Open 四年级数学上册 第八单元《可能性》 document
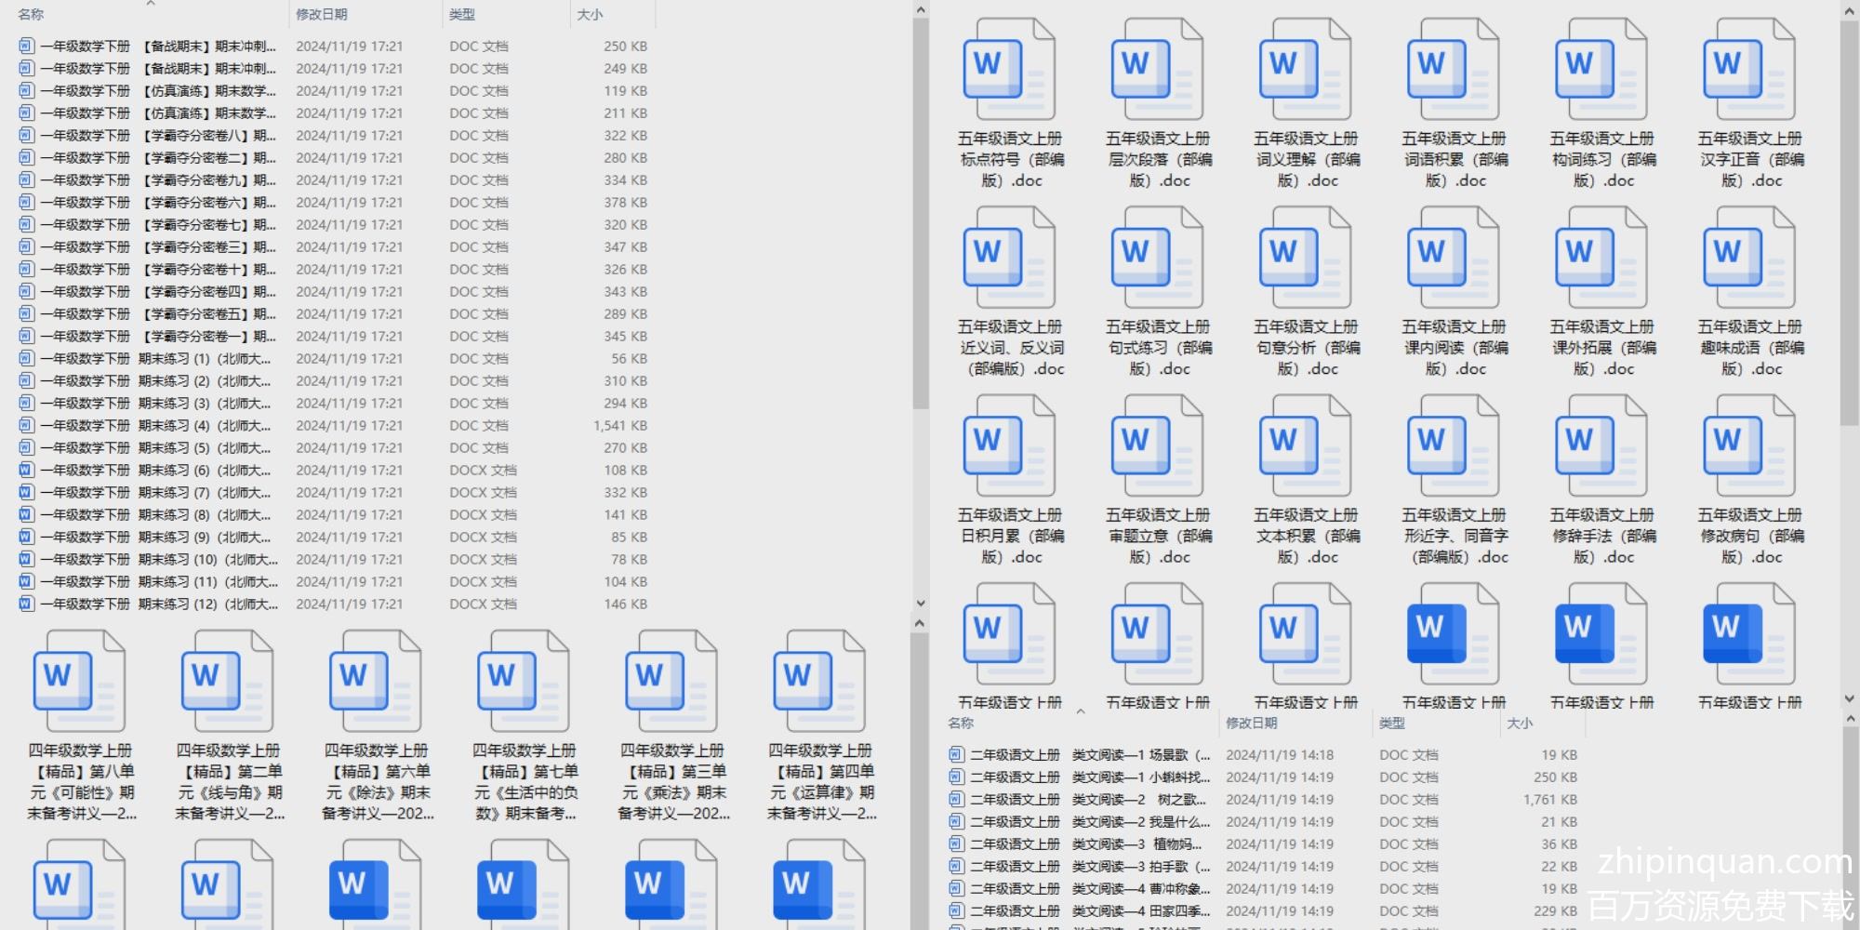1860x930 pixels. click(x=80, y=681)
